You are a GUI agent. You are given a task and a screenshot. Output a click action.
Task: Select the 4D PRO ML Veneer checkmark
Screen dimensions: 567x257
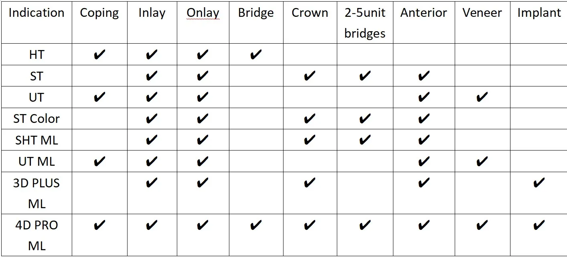[482, 225]
